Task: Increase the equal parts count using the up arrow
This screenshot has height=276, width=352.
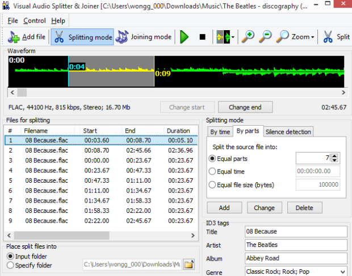Action: point(334,155)
